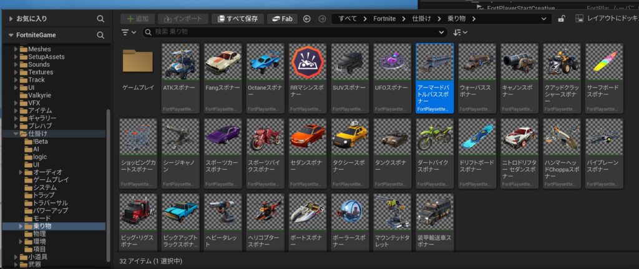This screenshot has width=639, height=269.
Task: Click the search icon beside FortniteGame
Action: coord(100,36)
